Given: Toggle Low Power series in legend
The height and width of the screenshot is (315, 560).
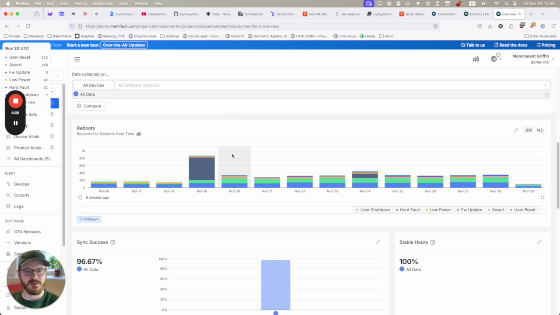Looking at the screenshot, I should pos(437,210).
